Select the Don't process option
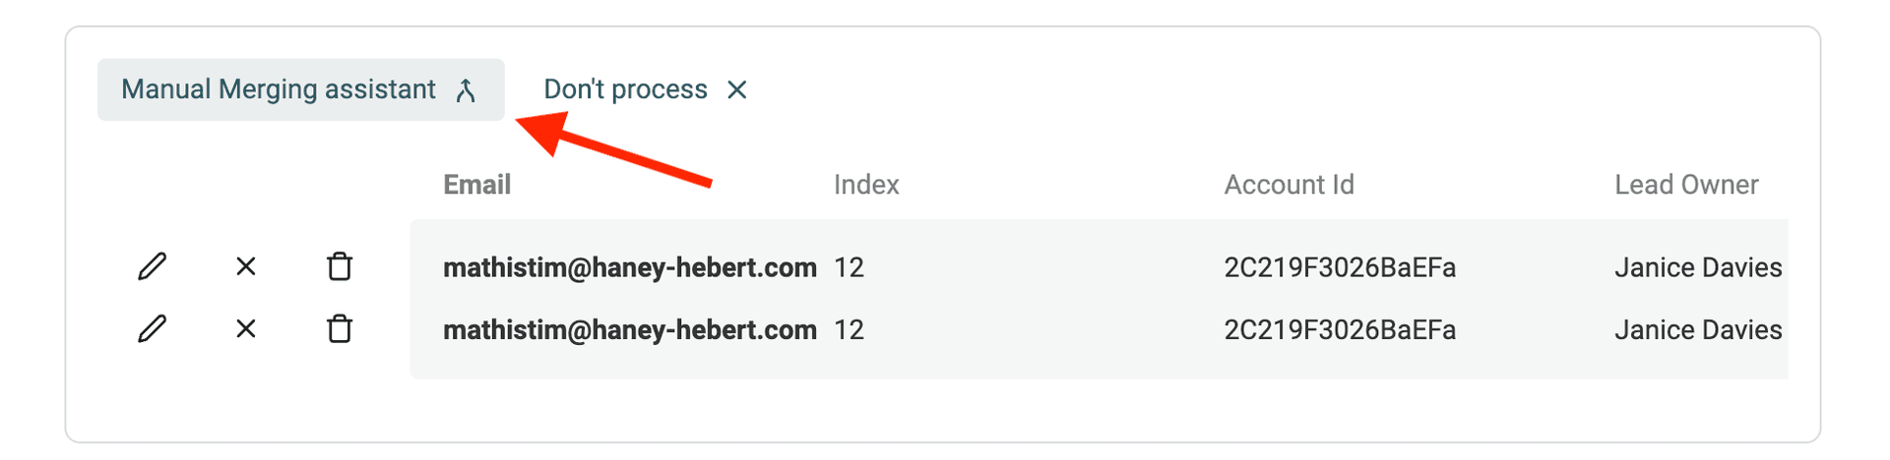Screen dimensions: 1890x460 (x=626, y=89)
